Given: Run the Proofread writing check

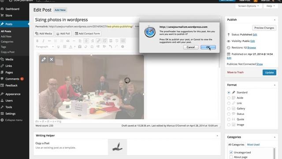Looking at the screenshot, I should tap(117, 41).
